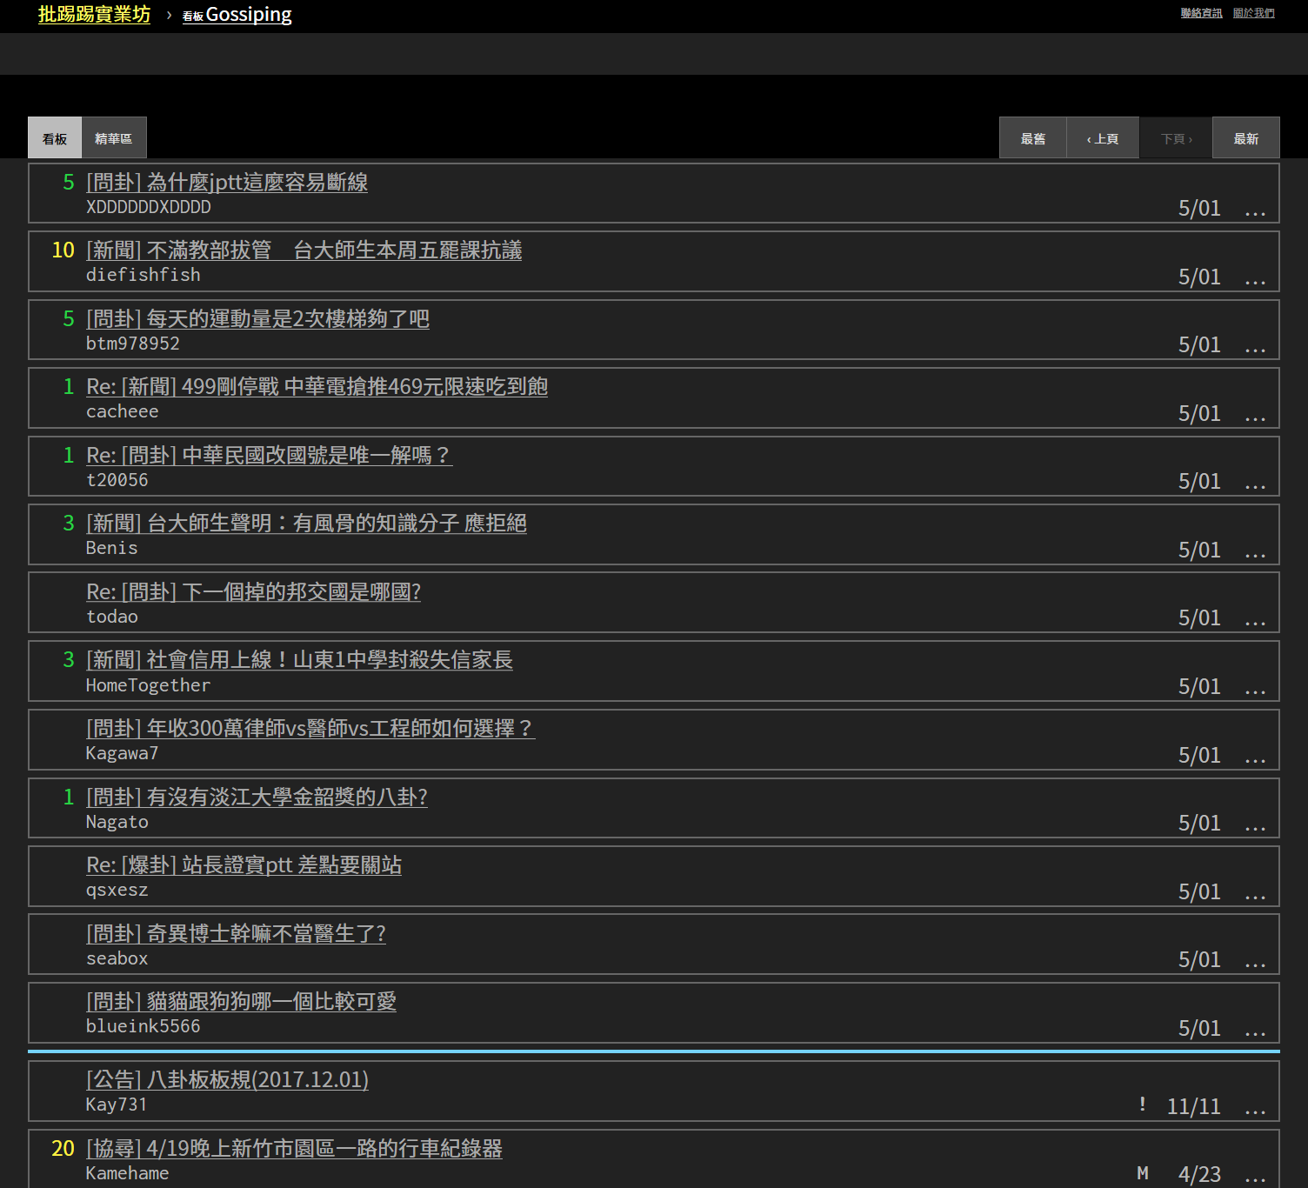The height and width of the screenshot is (1188, 1308).
Task: Open [公告] 八卦板板規(2017.12.01)
Action: (x=227, y=1079)
